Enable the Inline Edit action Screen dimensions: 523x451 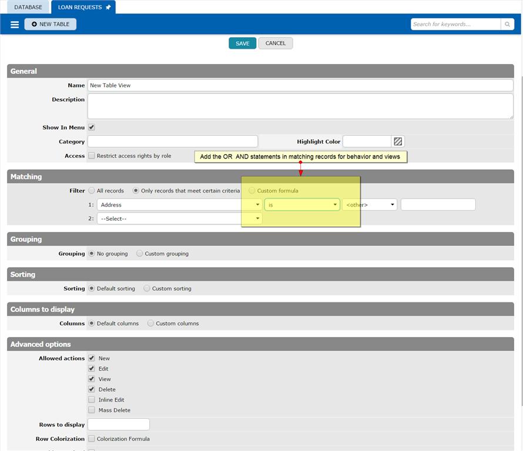coord(92,400)
